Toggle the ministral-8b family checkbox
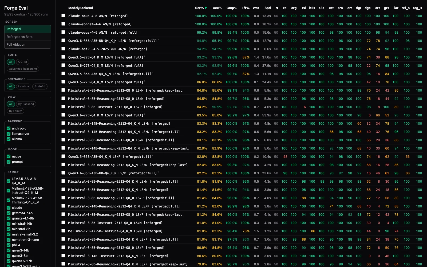The image size is (427, 267). pyautogui.click(x=9, y=229)
